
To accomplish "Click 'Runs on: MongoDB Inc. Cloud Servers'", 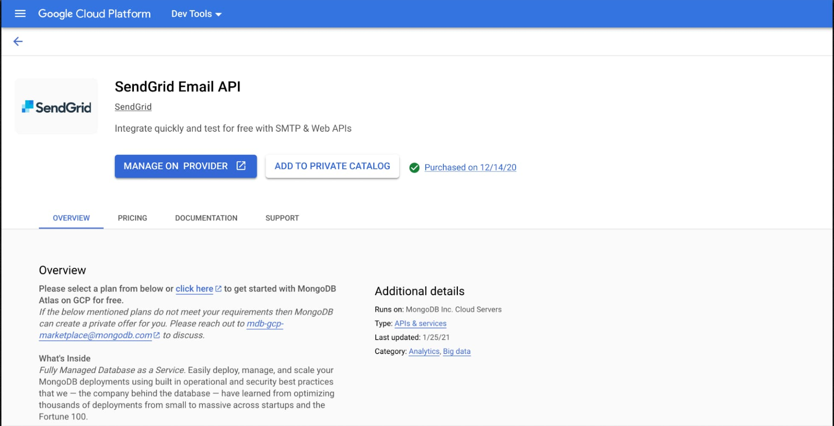I will (438, 309).
